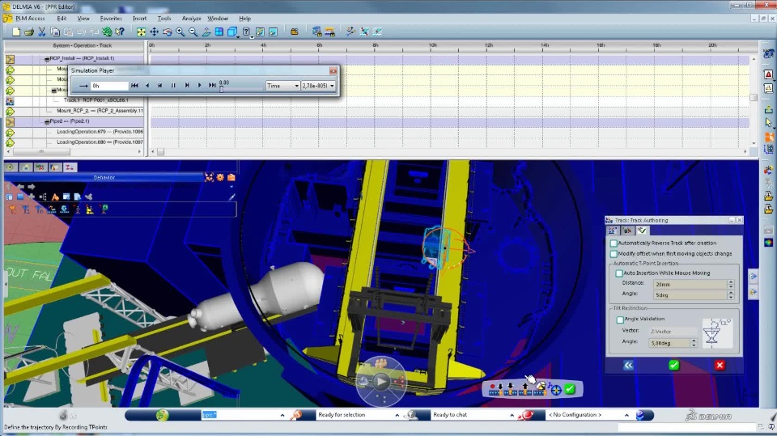Click the 0h time input field
The width and height of the screenshot is (777, 436).
[x=109, y=86]
